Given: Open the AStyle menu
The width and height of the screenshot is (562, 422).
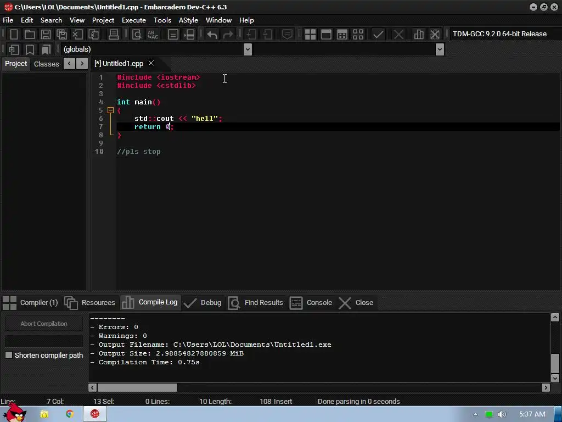Looking at the screenshot, I should [188, 20].
